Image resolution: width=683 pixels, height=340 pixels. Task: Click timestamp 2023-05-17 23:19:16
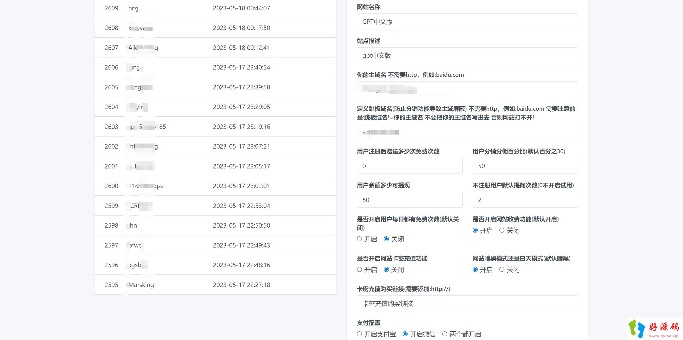click(241, 127)
